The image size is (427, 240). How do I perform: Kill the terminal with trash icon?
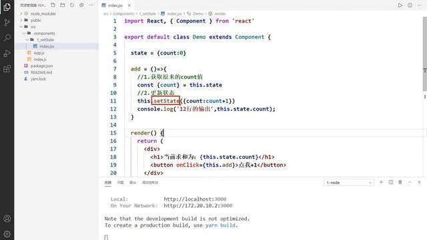[400, 182]
